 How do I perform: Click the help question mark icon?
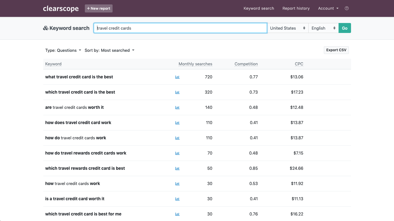coord(347,8)
